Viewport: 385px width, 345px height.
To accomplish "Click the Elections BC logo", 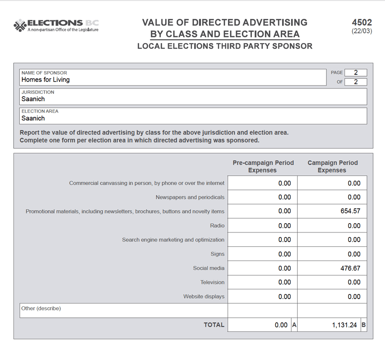I will pyautogui.click(x=56, y=25).
